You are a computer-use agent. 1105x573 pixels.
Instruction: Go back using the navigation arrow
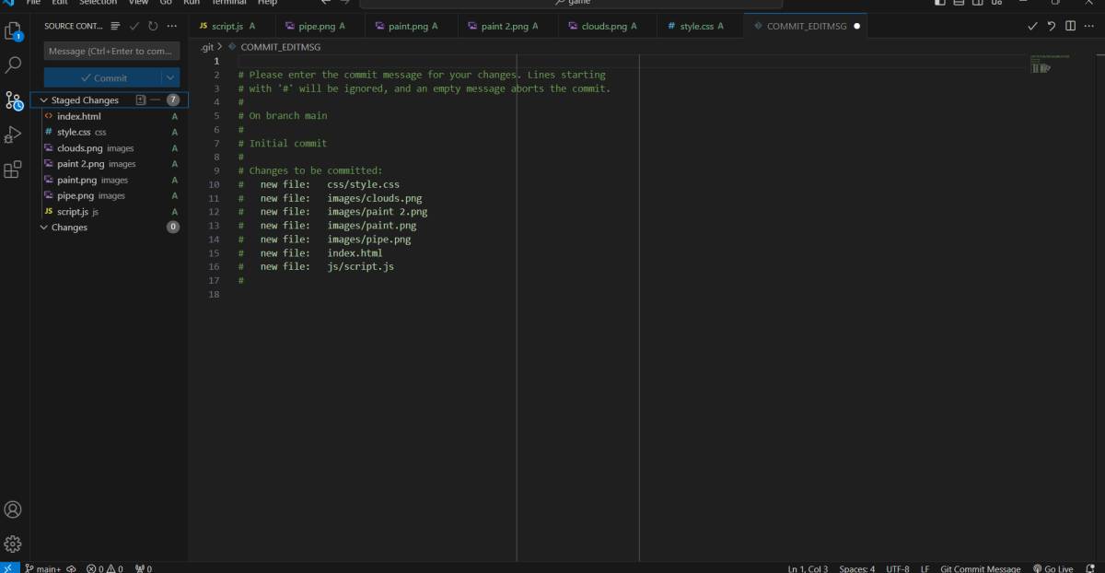point(325,3)
